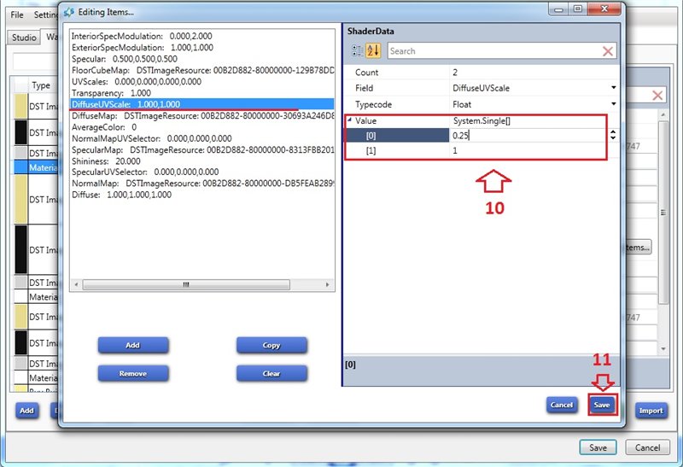Click the Editing Items window icon
This screenshot has height=467, width=683.
[69, 11]
